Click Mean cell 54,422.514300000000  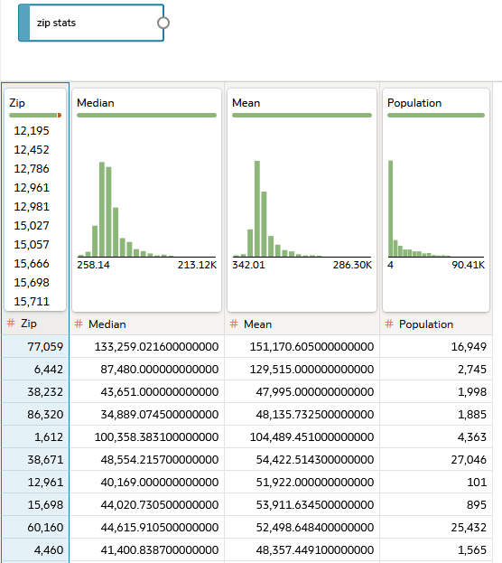click(x=302, y=460)
